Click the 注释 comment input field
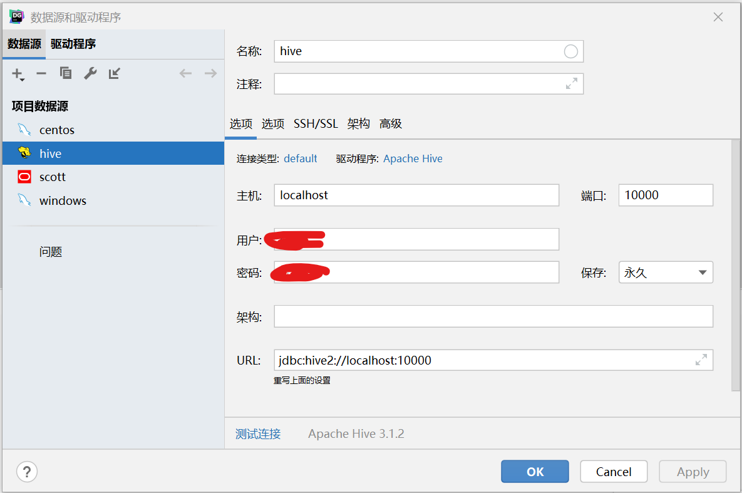The image size is (742, 493). 428,84
